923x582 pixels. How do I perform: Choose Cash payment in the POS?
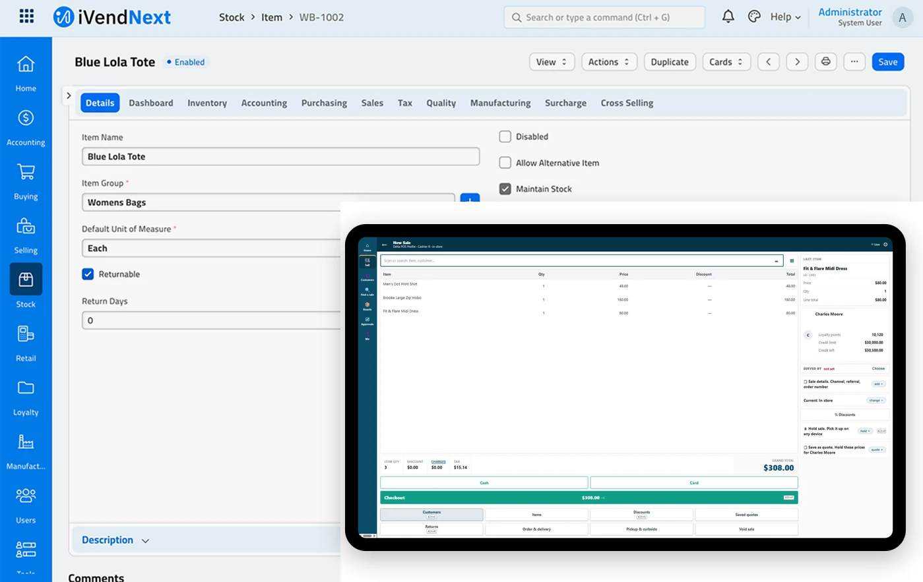484,483
